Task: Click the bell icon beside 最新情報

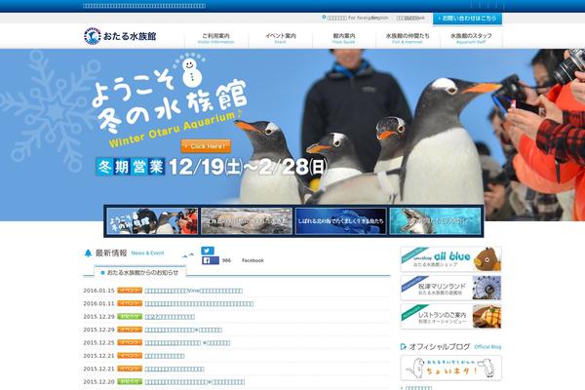Action: coord(88,253)
